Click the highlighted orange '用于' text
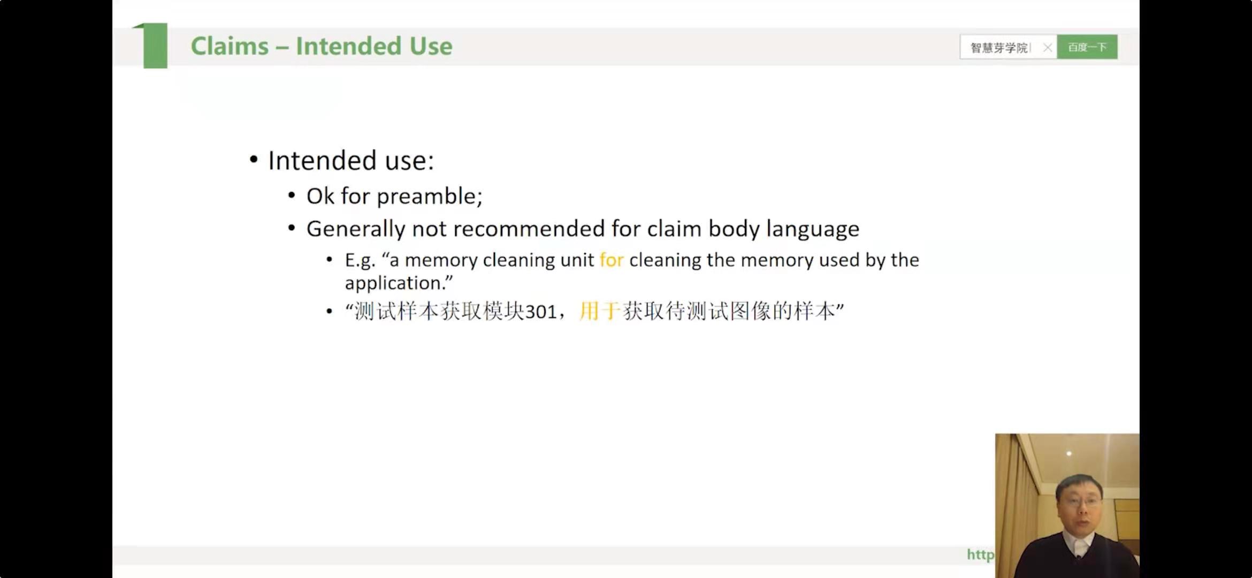1252x578 pixels. pos(600,311)
